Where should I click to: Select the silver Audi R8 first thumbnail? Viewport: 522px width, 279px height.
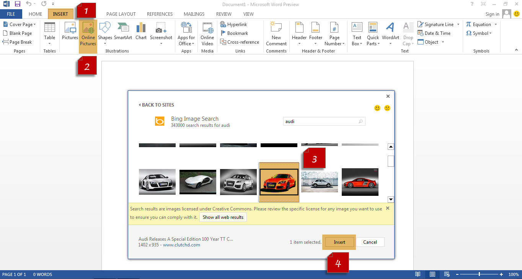157,182
